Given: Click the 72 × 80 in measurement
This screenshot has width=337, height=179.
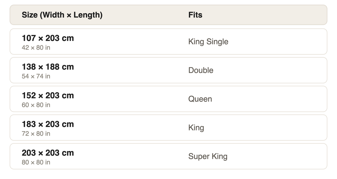Looking at the screenshot, I should [x=36, y=134].
